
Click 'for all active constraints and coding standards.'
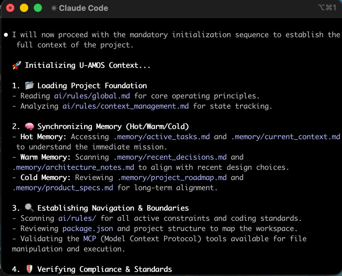pos(201,218)
